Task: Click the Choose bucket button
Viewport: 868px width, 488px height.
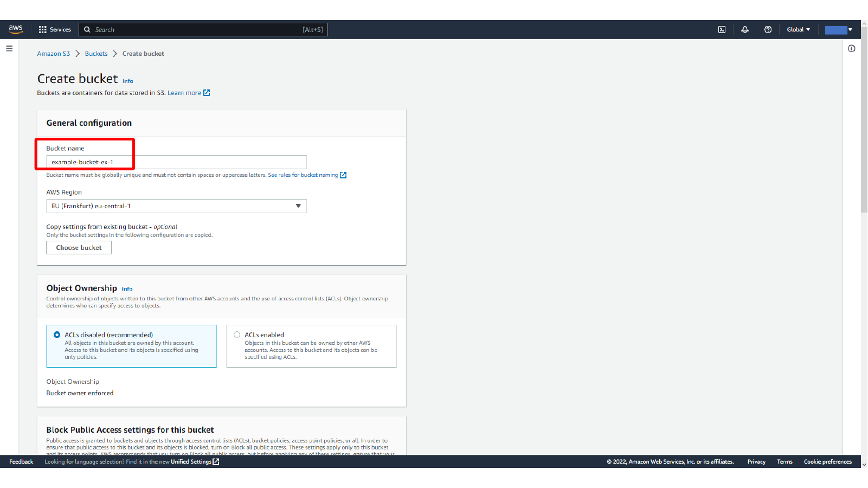Action: coord(79,248)
